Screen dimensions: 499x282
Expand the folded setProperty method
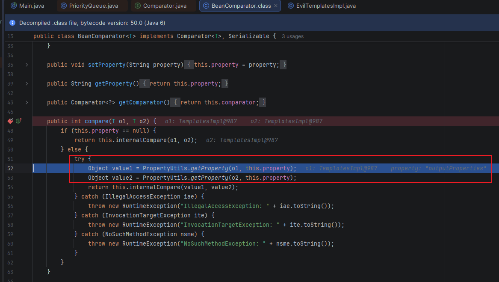pyautogui.click(x=27, y=65)
